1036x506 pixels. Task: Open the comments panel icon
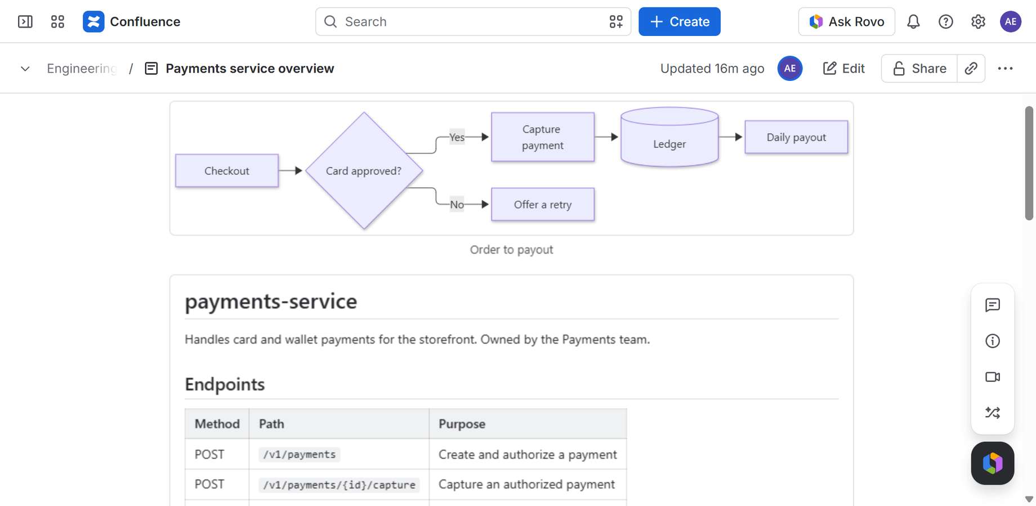[x=993, y=305]
